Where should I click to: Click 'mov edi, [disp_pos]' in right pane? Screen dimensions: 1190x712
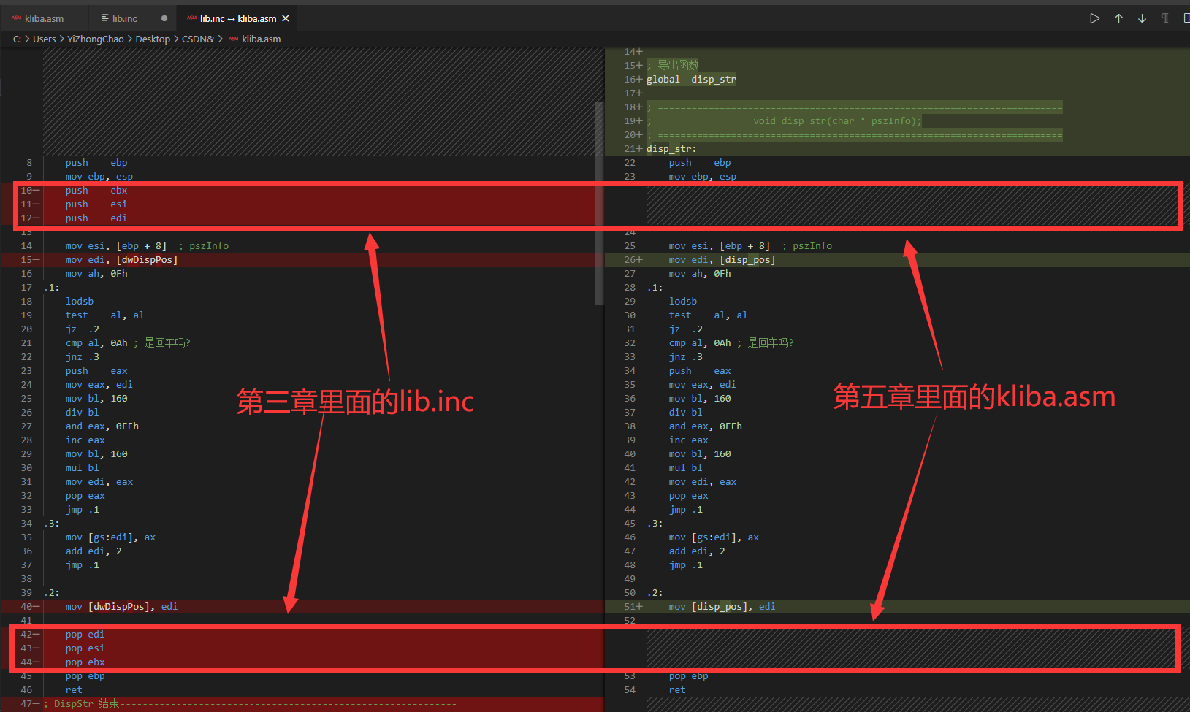click(x=722, y=260)
